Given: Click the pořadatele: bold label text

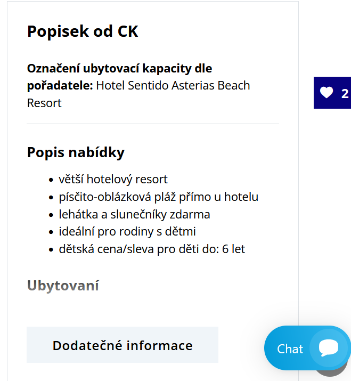Looking at the screenshot, I should 60,86.
